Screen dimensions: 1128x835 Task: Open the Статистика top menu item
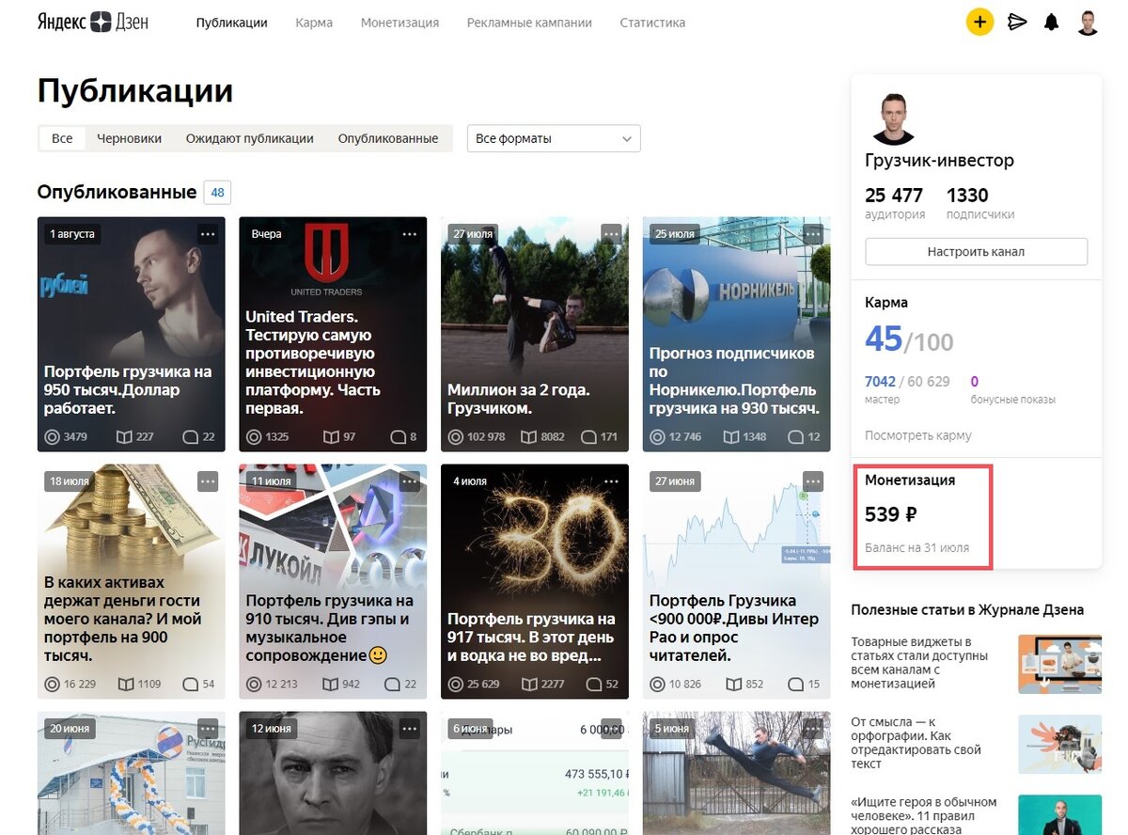pos(652,23)
